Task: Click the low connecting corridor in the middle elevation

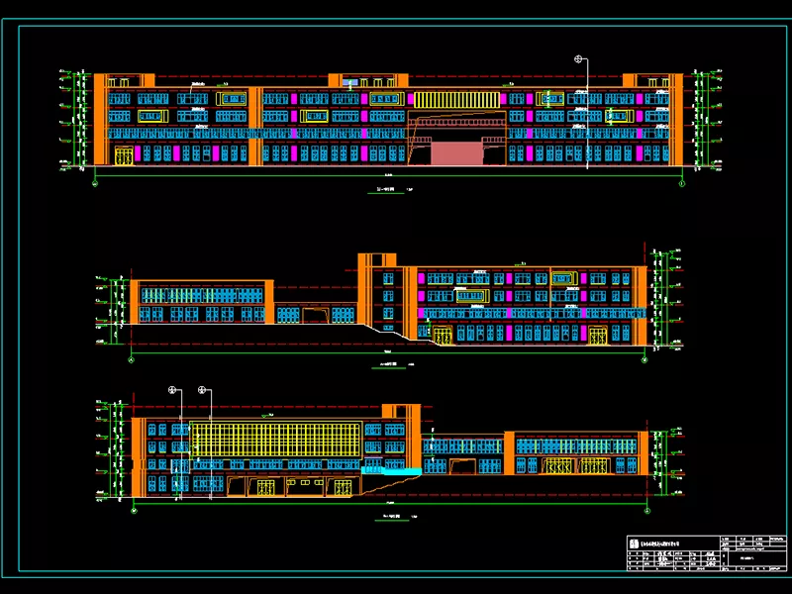Action: pyautogui.click(x=315, y=313)
